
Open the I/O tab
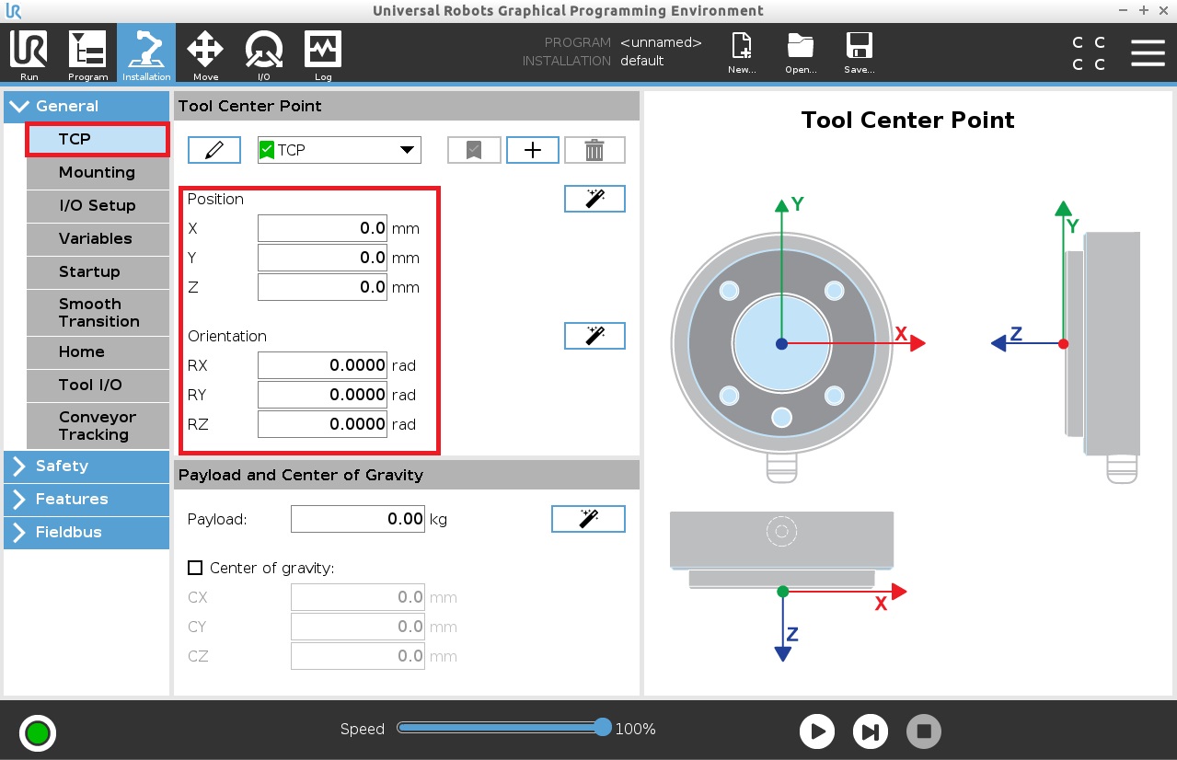tap(264, 53)
